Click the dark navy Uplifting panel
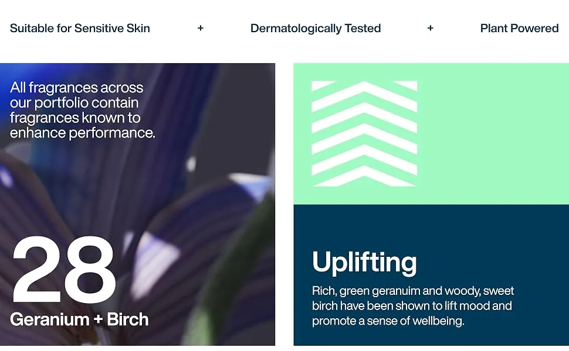 pos(431,275)
